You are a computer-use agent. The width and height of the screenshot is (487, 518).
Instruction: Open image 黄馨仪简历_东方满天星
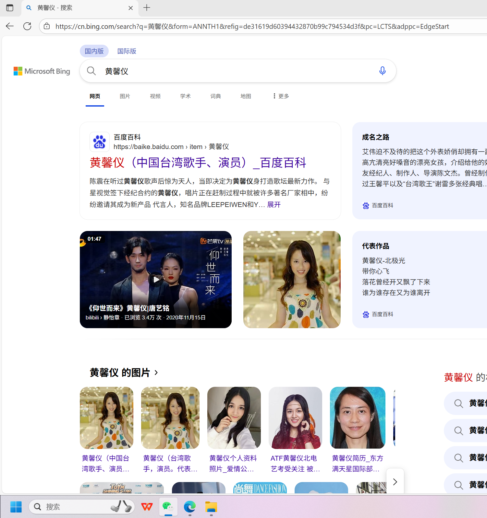click(358, 418)
